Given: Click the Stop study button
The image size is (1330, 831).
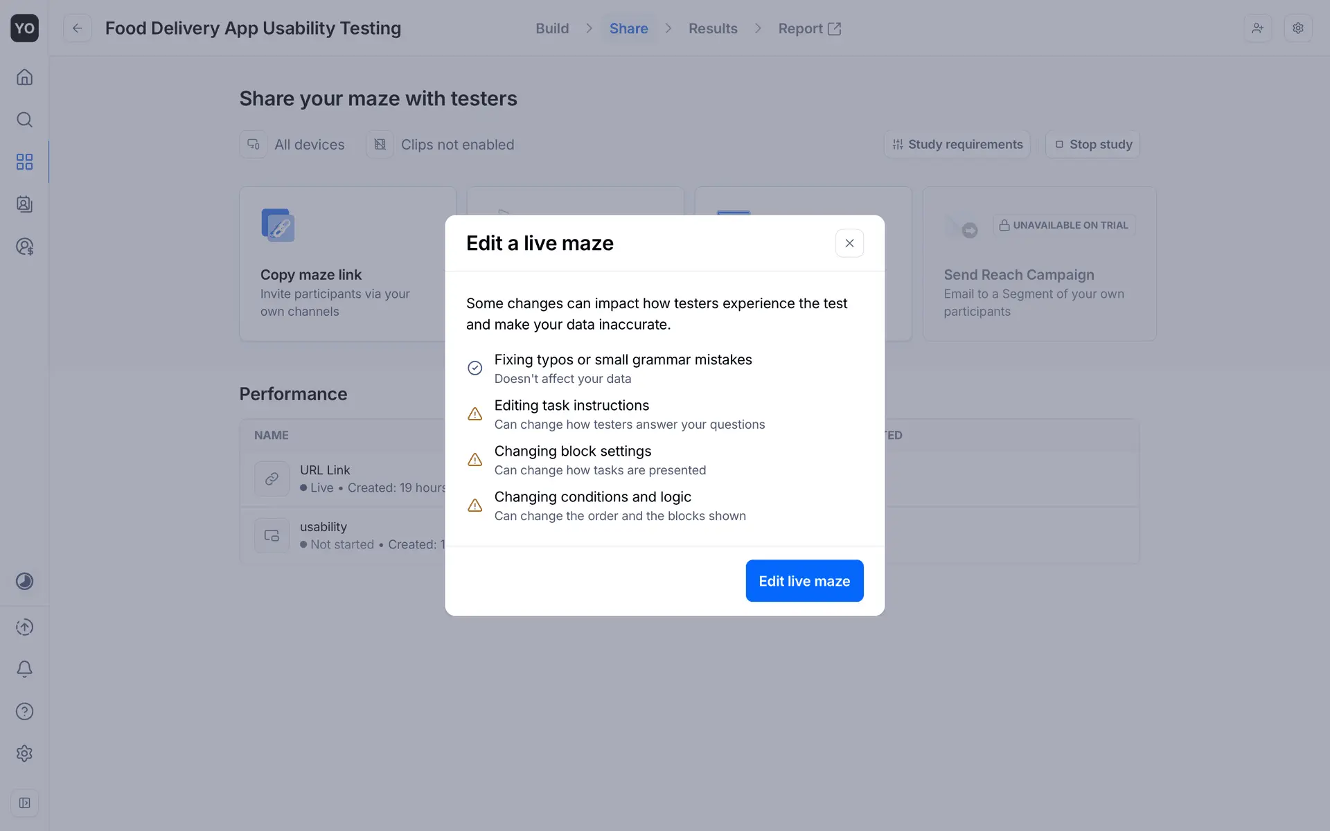Looking at the screenshot, I should 1092,145.
